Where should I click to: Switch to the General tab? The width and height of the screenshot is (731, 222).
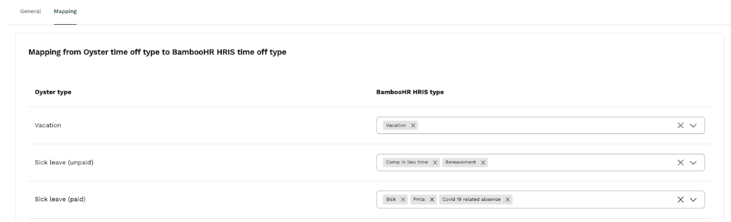[x=30, y=11]
